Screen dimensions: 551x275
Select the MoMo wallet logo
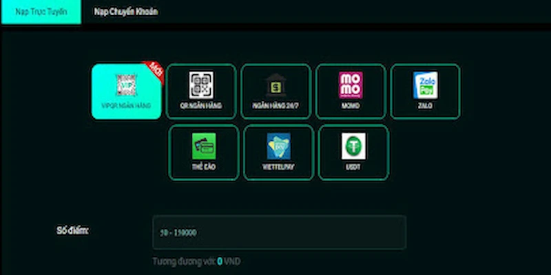tap(351, 85)
